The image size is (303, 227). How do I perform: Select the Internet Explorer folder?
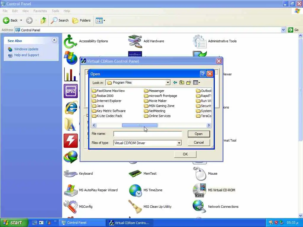tap(107, 101)
